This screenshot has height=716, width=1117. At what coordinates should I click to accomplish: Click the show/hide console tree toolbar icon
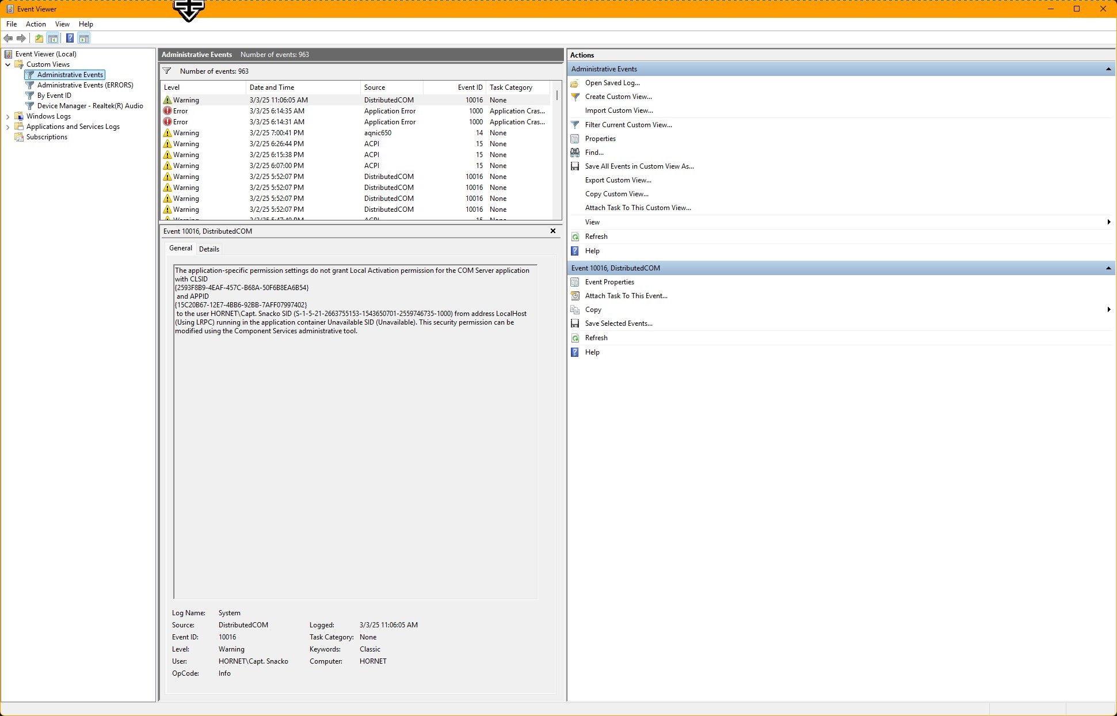click(x=53, y=39)
